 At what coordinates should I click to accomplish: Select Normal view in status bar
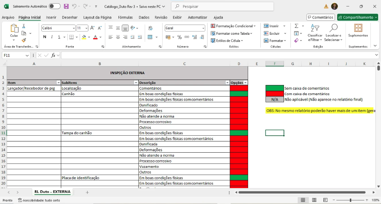click(x=303, y=200)
